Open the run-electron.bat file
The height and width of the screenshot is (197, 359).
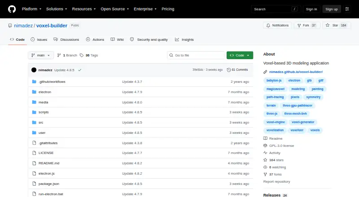[x=51, y=194]
